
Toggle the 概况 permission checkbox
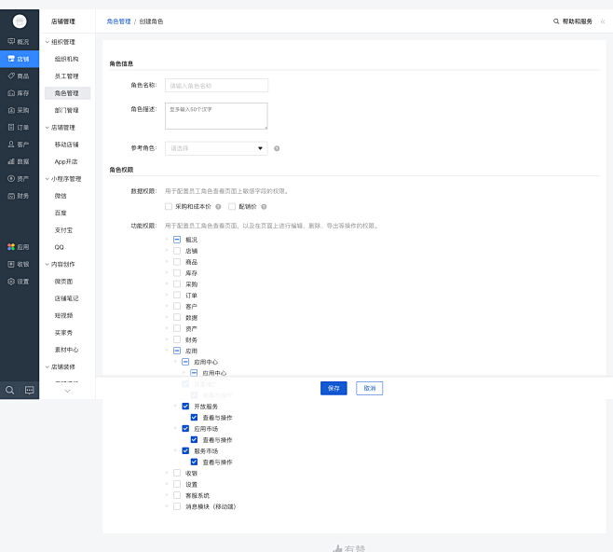(x=177, y=240)
